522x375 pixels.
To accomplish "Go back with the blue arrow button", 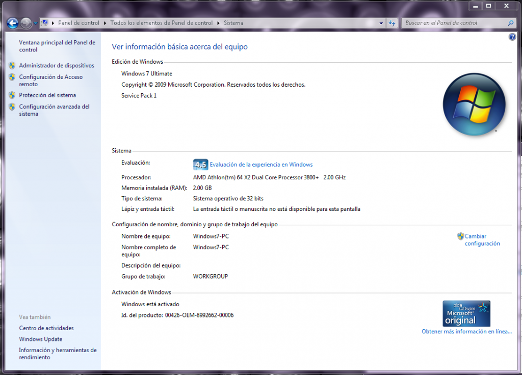I will pyautogui.click(x=13, y=23).
